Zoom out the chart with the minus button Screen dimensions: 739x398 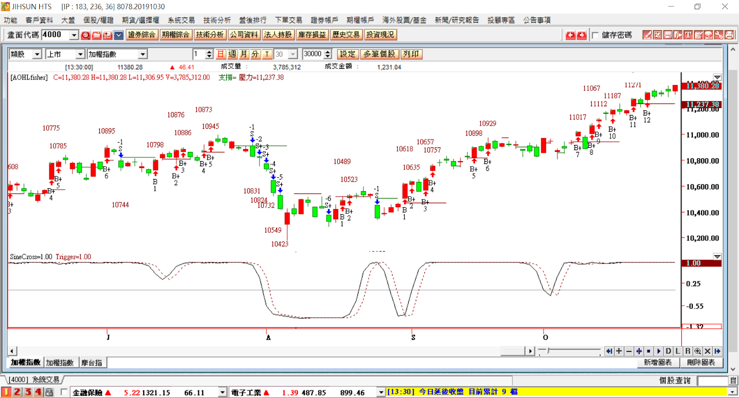tap(629, 351)
